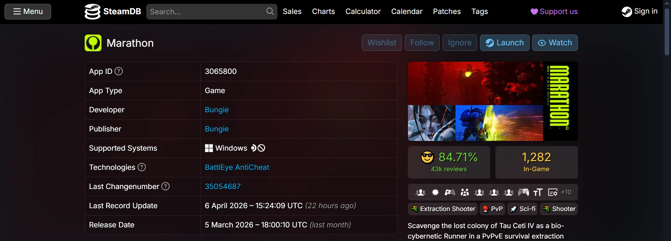Open the Calendar navigation item
The height and width of the screenshot is (241, 671).
pyautogui.click(x=407, y=12)
